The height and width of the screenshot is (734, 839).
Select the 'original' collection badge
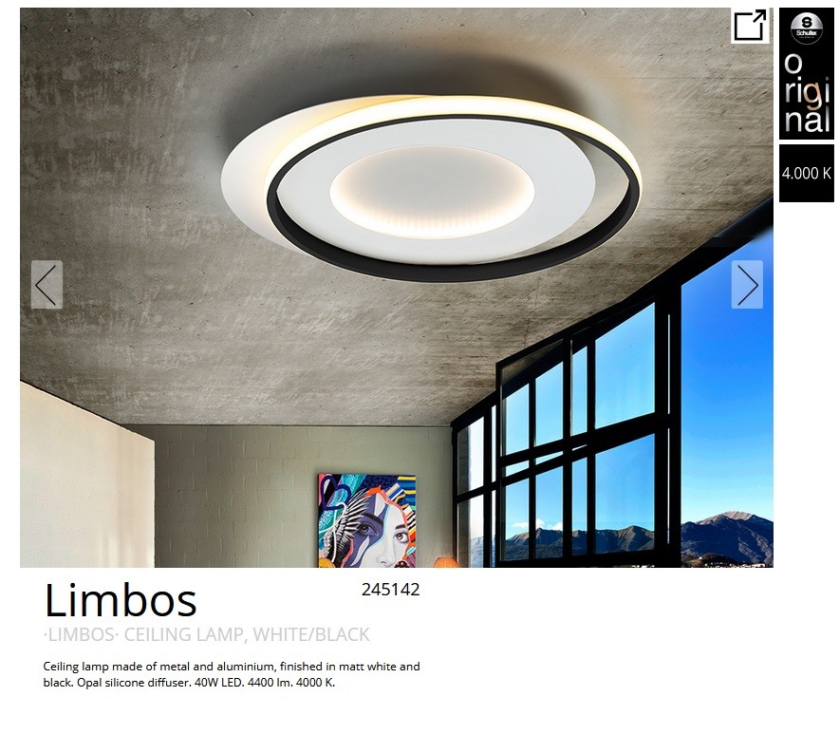[807, 93]
